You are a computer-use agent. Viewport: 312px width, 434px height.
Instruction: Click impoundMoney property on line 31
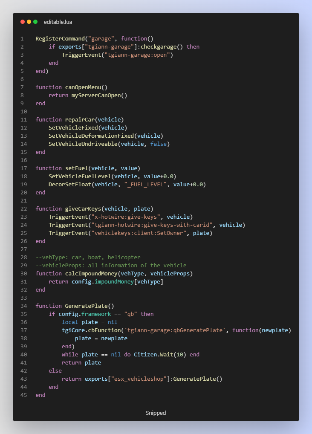pyautogui.click(x=114, y=281)
